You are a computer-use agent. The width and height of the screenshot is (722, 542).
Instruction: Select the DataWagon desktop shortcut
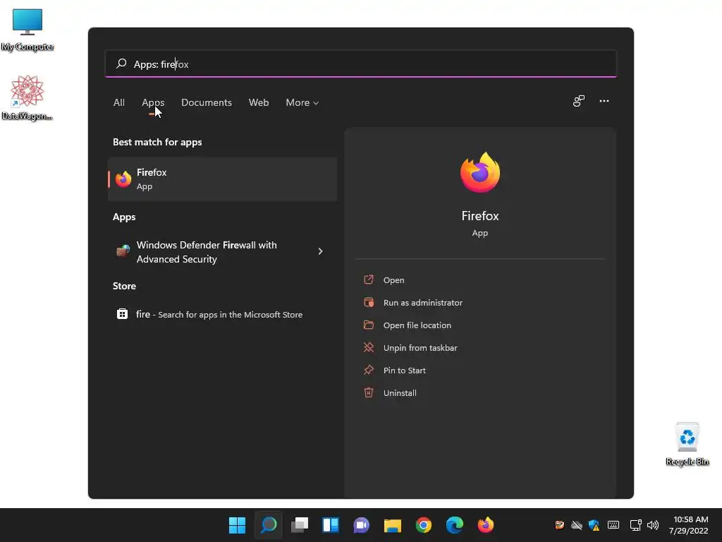(27, 97)
